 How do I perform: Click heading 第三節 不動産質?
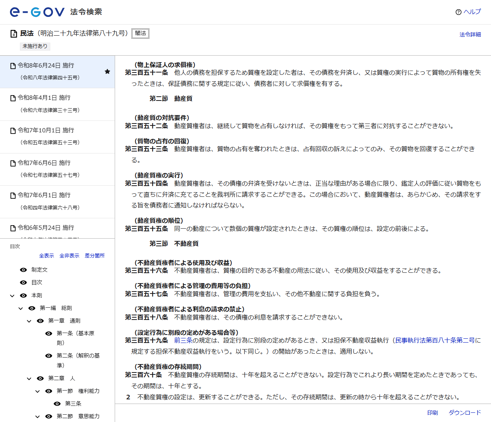pos(174,244)
